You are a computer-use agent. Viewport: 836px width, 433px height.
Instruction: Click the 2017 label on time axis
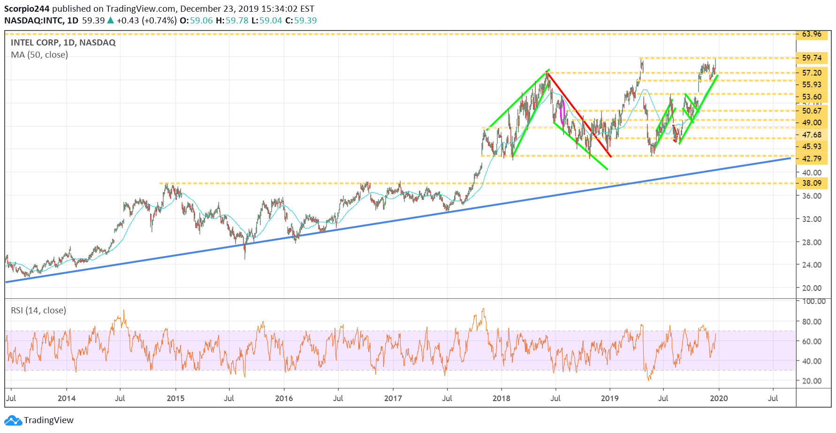[x=393, y=398]
